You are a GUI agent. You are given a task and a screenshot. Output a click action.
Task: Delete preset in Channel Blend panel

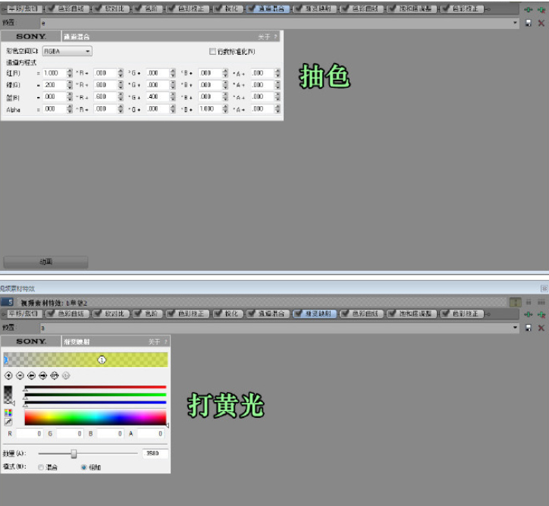click(x=541, y=23)
